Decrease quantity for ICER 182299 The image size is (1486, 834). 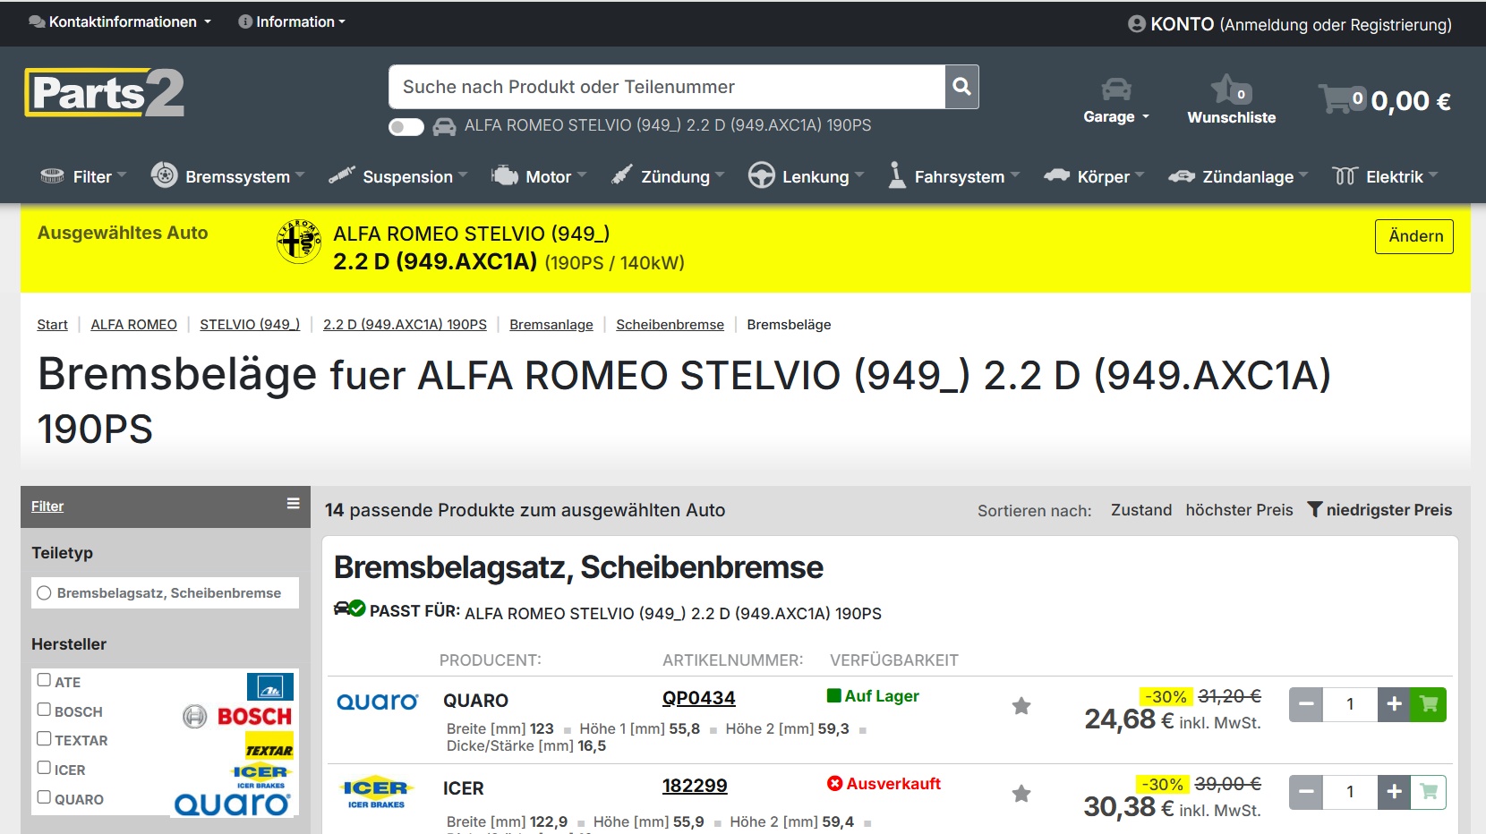(1306, 792)
